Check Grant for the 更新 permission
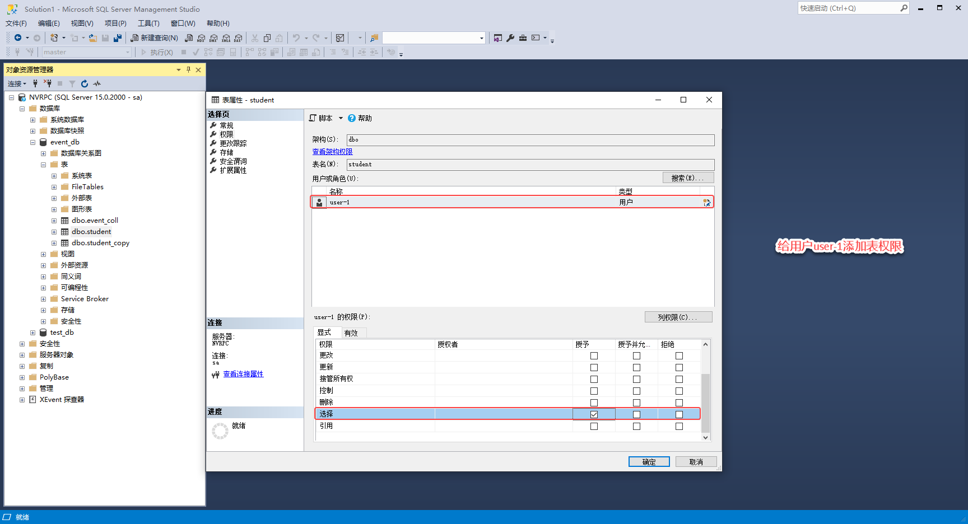Screen dimensions: 968x524 click(x=594, y=368)
